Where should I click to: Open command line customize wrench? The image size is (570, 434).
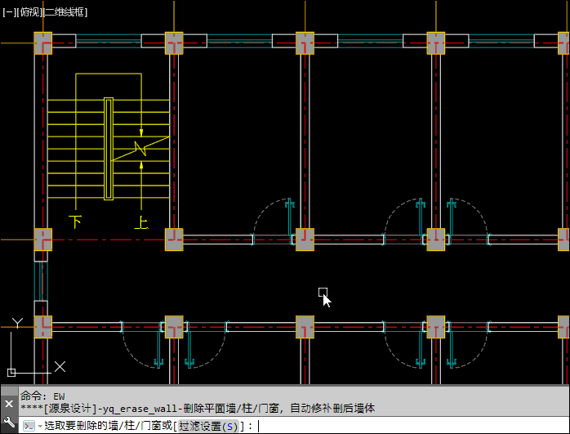click(9, 422)
